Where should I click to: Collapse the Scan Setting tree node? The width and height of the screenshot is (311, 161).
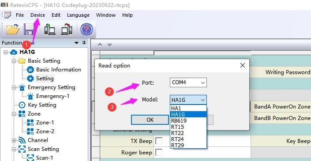click(14, 149)
